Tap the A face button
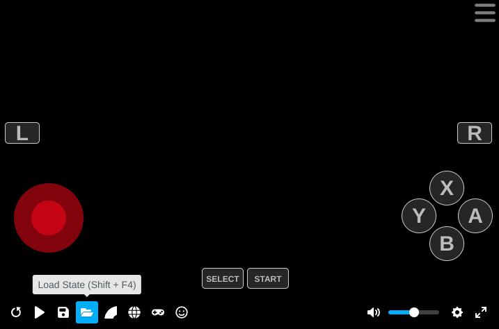Image resolution: width=499 pixels, height=329 pixels. pos(475,216)
